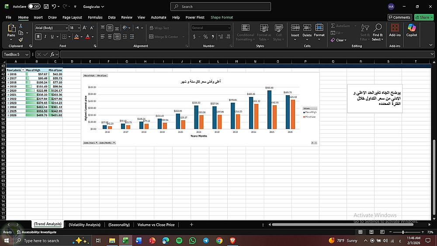Click the Save disk icon
Image resolution: width=437 pixels, height=246 pixels.
click(46, 7)
